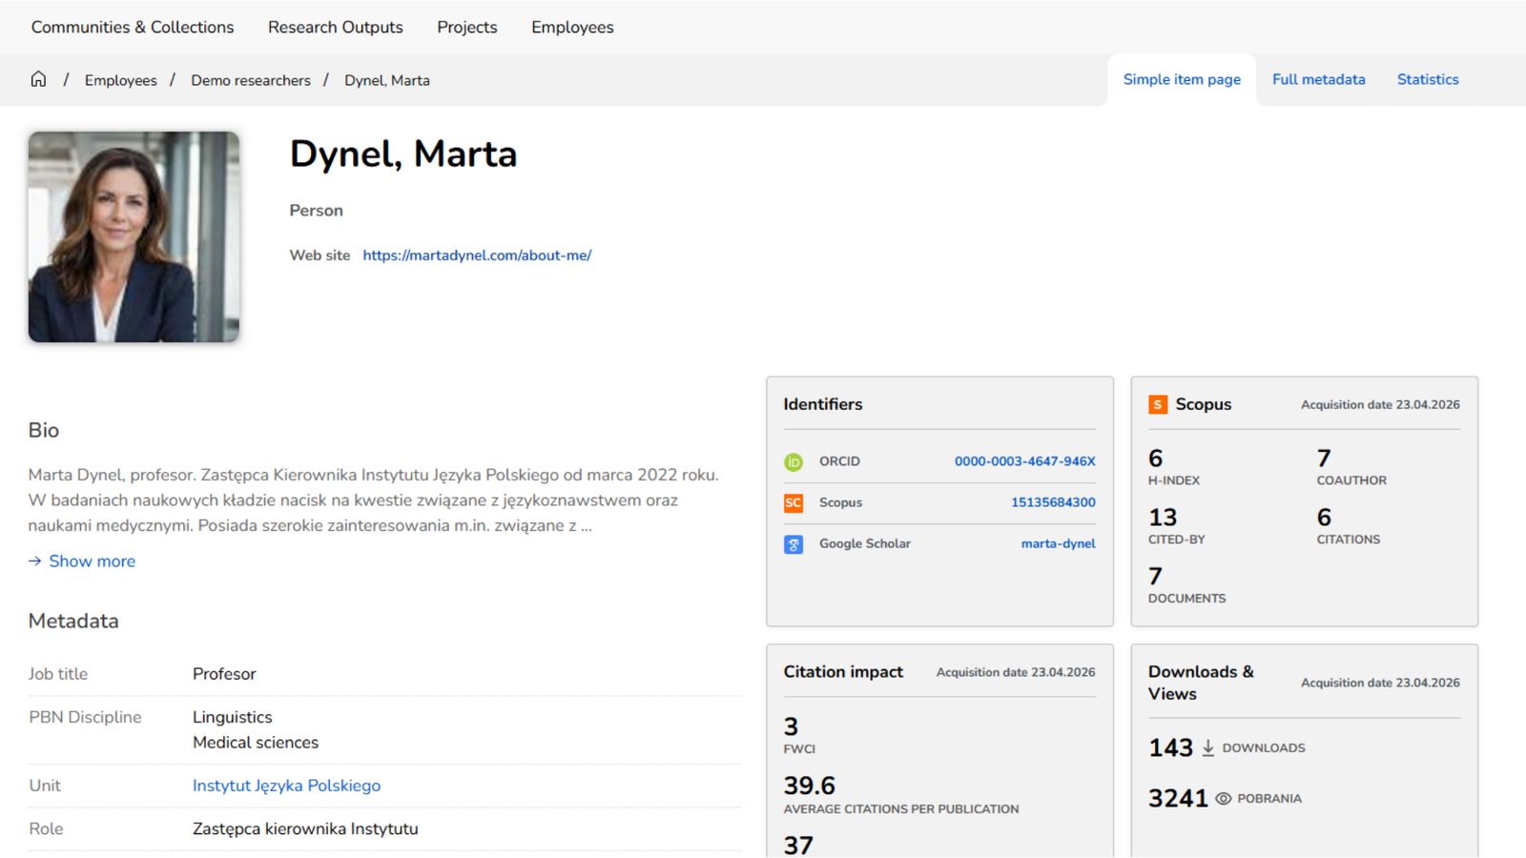1526x858 pixels.
Task: Open Research Outputs menu
Action: [x=336, y=27]
